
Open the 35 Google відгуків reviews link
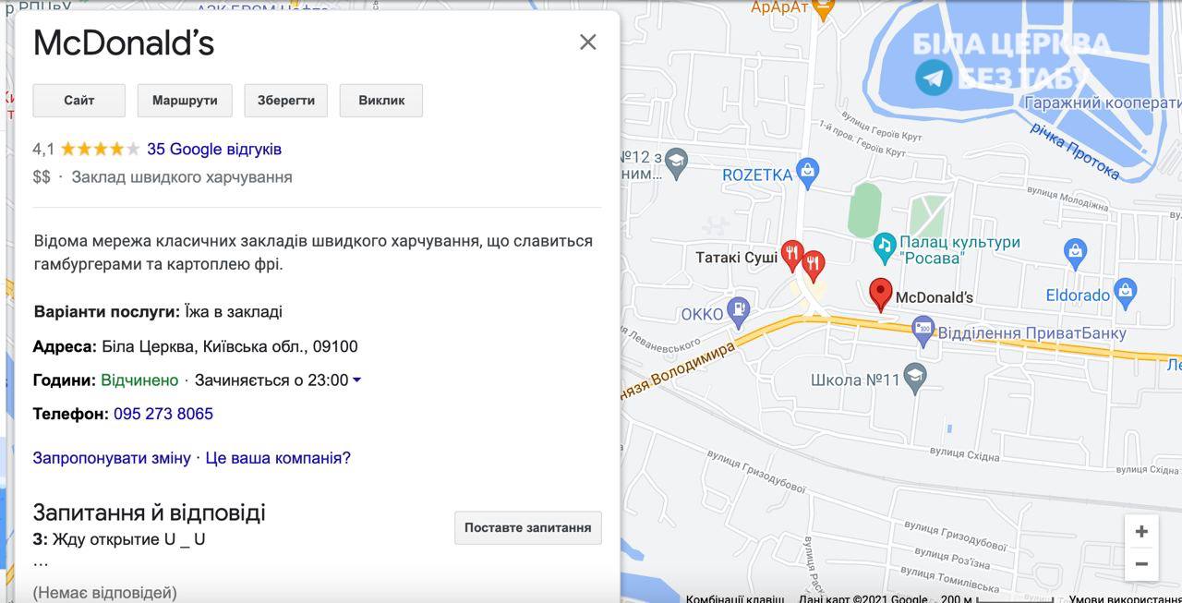point(214,149)
